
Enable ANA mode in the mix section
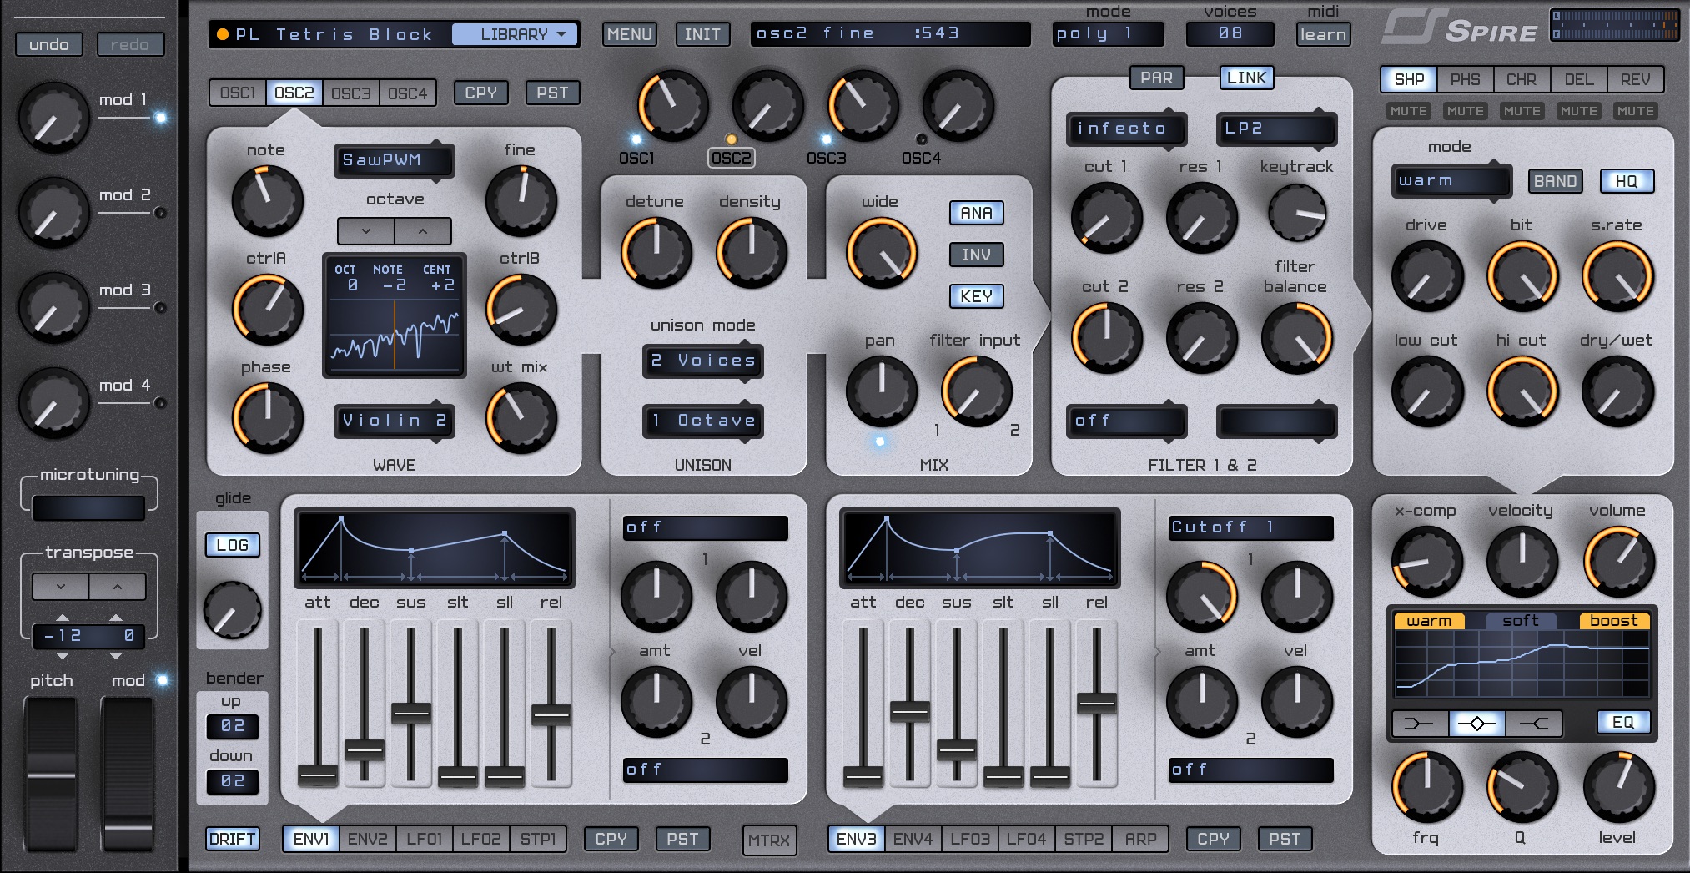tap(976, 214)
